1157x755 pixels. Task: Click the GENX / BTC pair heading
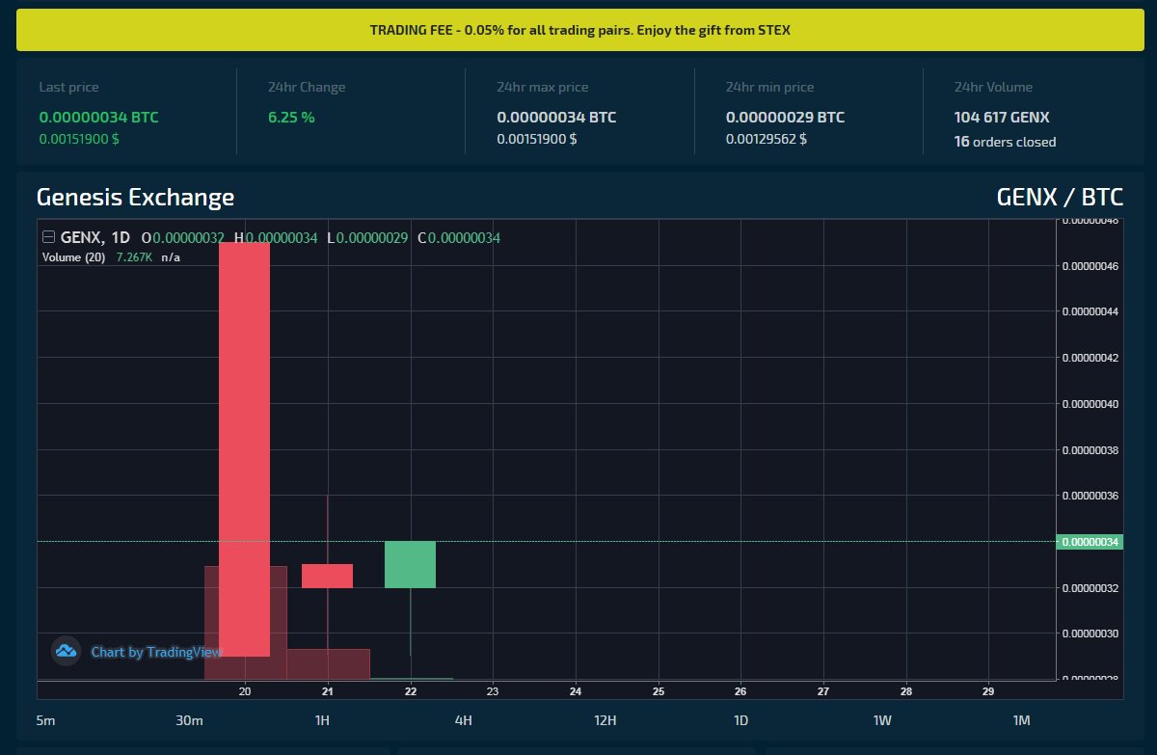pos(1060,197)
